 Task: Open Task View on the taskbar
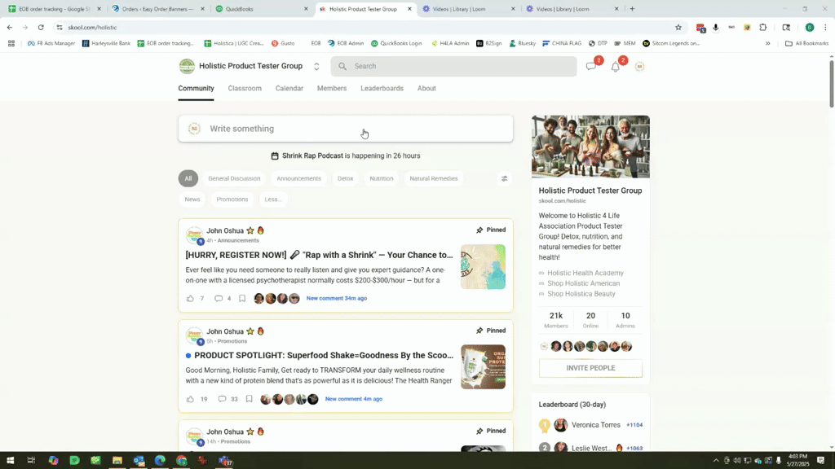pos(31,461)
